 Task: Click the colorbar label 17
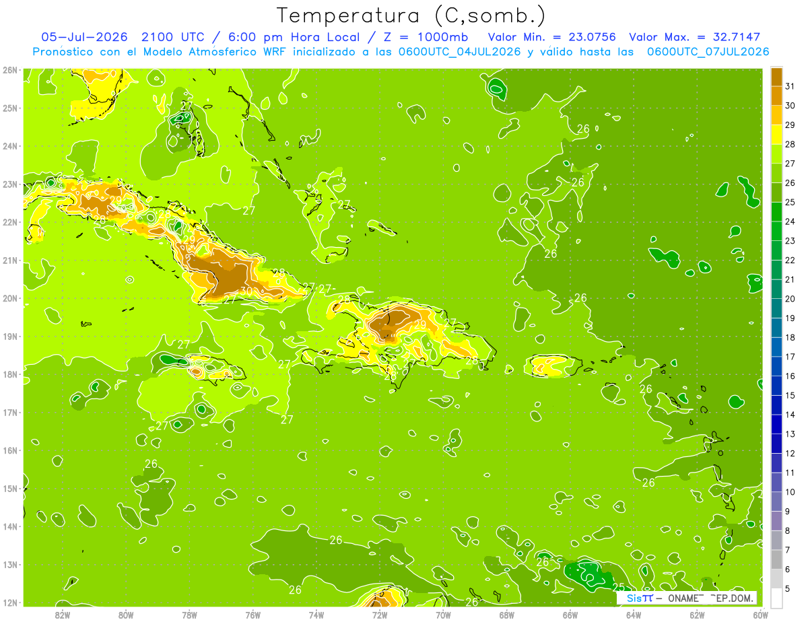pos(790,357)
